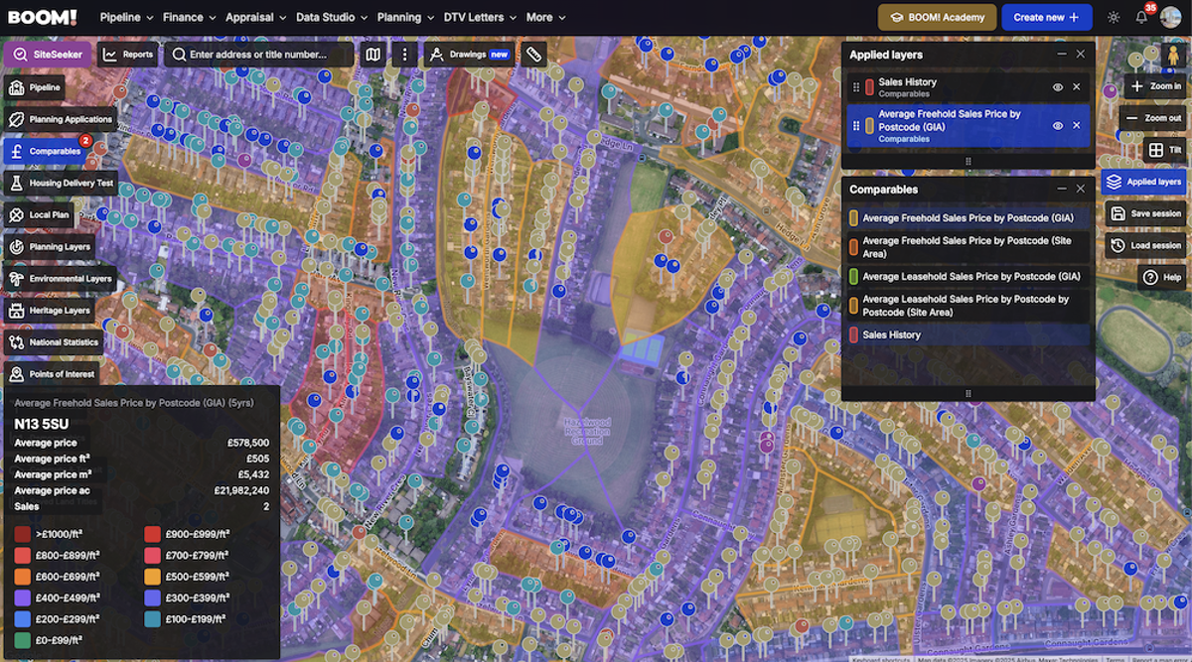Open Heritage Layers sidebar item
This screenshot has height=662, width=1192.
pos(51,310)
